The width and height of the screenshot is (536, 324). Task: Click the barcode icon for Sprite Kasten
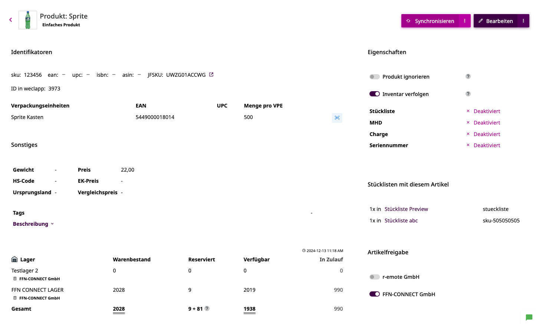(x=337, y=118)
